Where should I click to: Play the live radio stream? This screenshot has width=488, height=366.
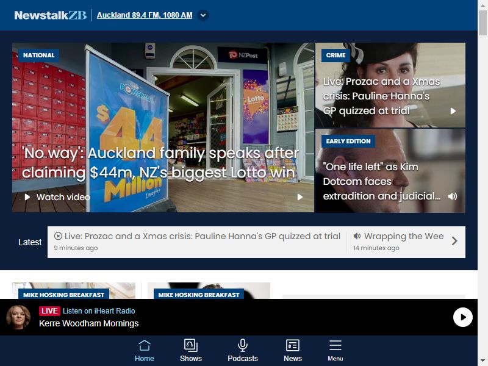463,317
